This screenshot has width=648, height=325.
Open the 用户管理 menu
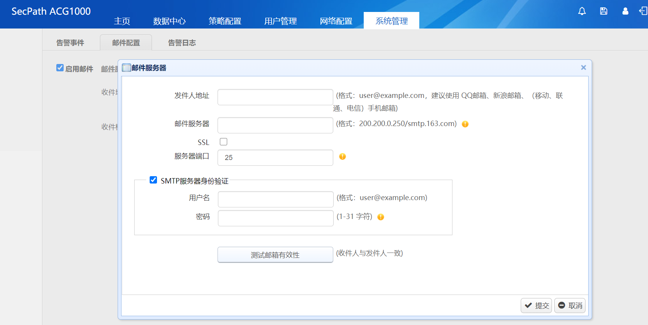click(x=280, y=21)
